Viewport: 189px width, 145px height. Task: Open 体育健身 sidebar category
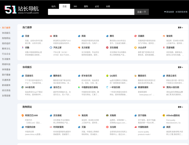pyautogui.click(x=6, y=70)
